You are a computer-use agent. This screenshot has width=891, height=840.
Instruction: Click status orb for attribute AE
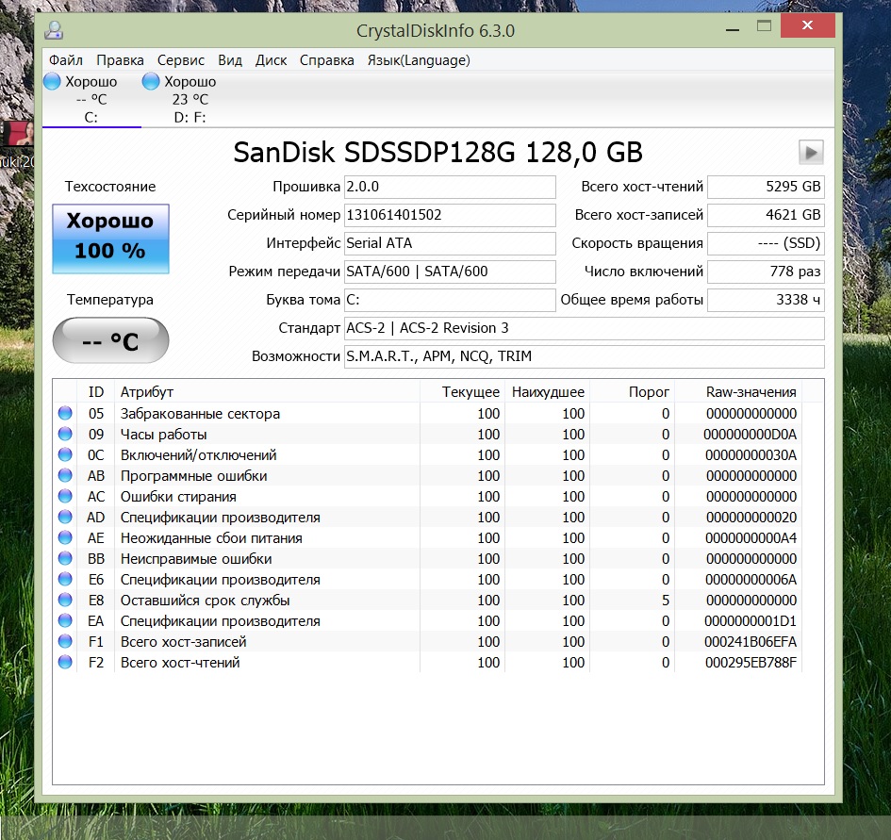tap(65, 537)
